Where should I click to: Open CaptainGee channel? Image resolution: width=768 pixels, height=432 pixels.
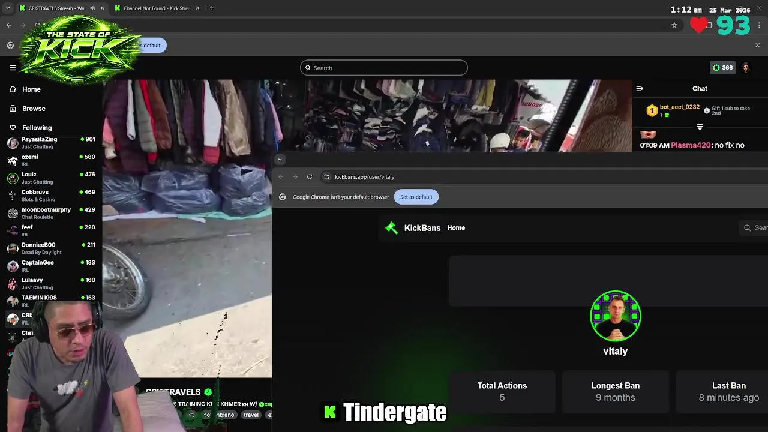point(51,266)
